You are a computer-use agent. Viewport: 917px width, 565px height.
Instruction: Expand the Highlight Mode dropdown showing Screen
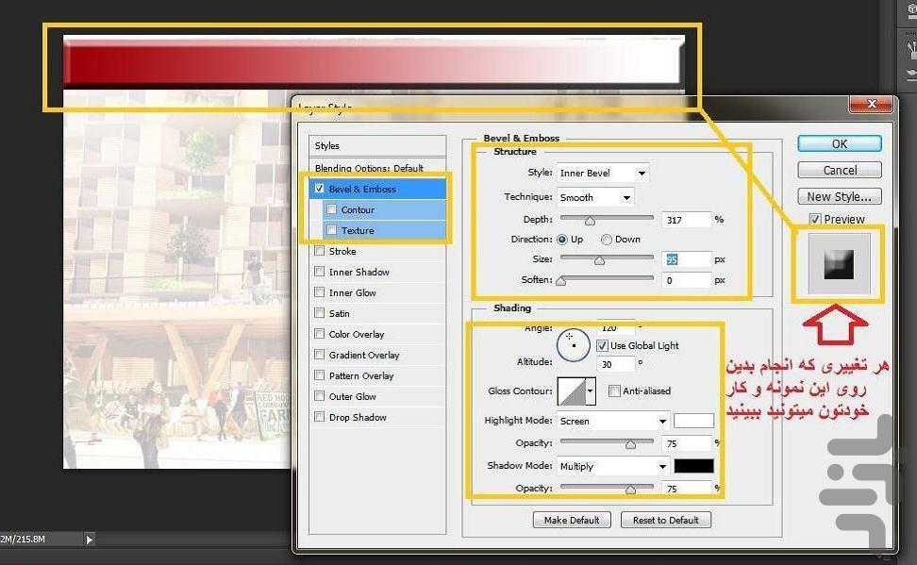[613, 421]
